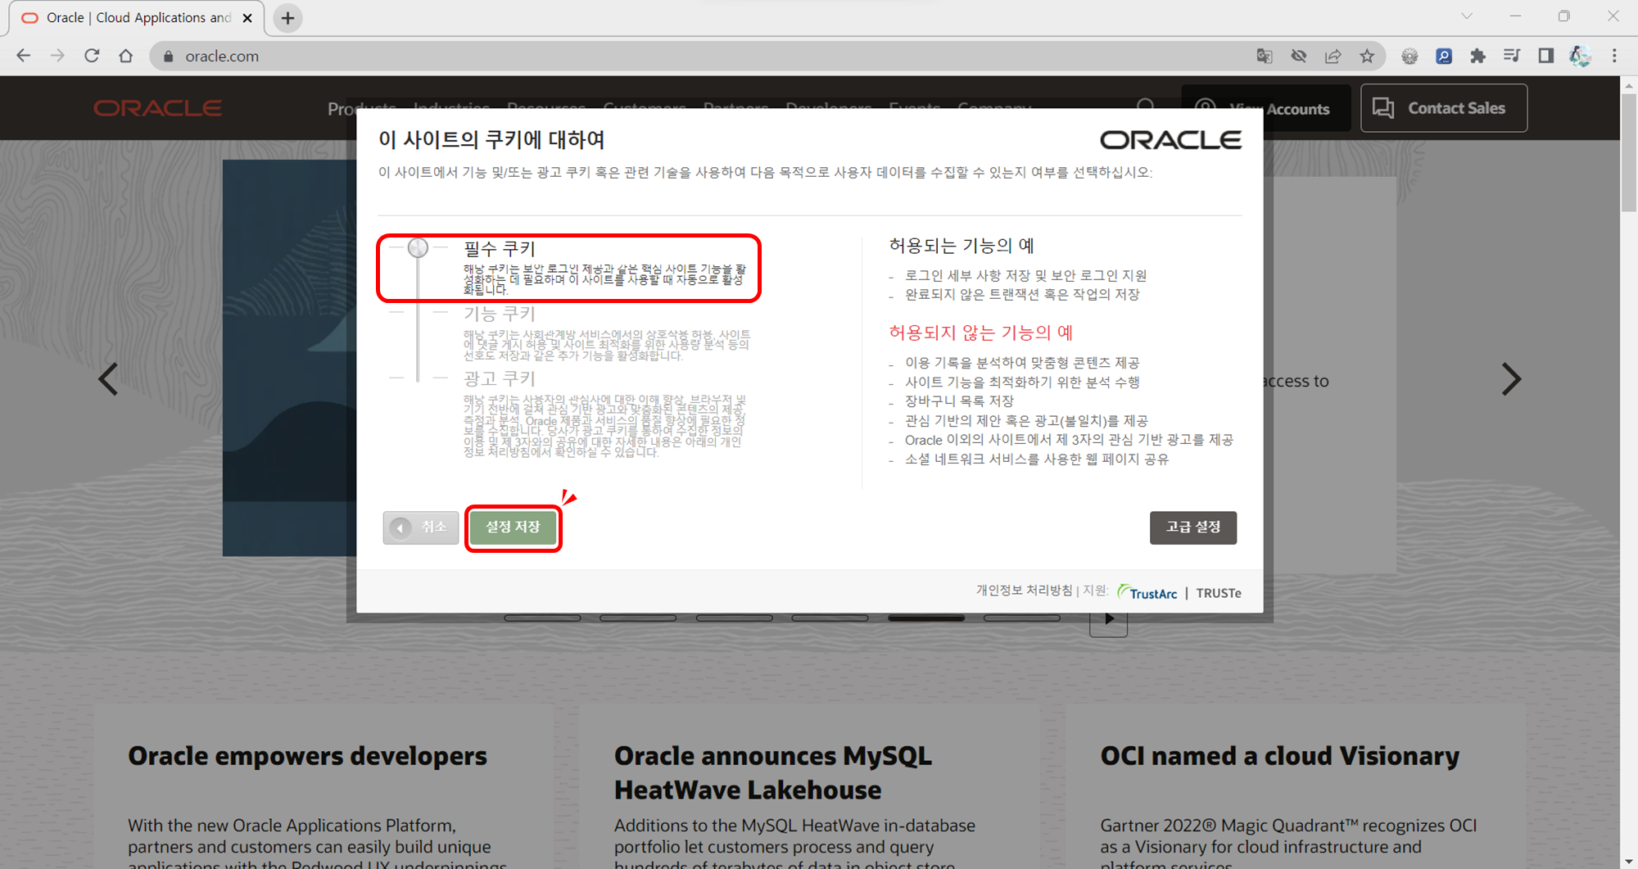
Task: Click the TRUSTe link
Action: (x=1219, y=593)
